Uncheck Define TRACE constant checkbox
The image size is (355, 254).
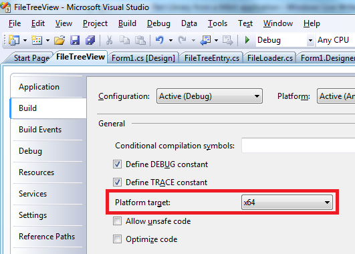(x=117, y=182)
